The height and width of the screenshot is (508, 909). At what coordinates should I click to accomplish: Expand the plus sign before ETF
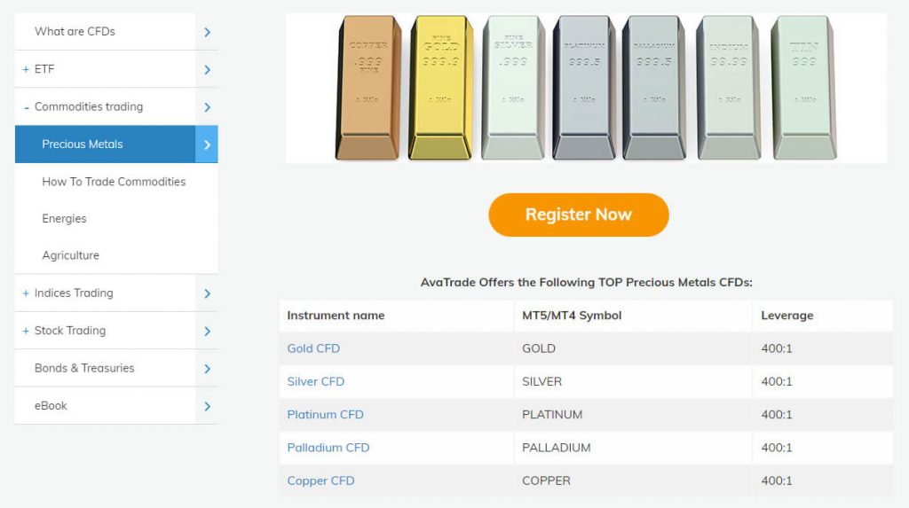(x=26, y=69)
